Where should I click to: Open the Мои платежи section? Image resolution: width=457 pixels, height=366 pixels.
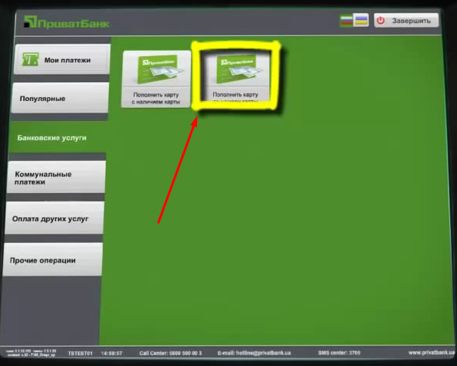62,60
